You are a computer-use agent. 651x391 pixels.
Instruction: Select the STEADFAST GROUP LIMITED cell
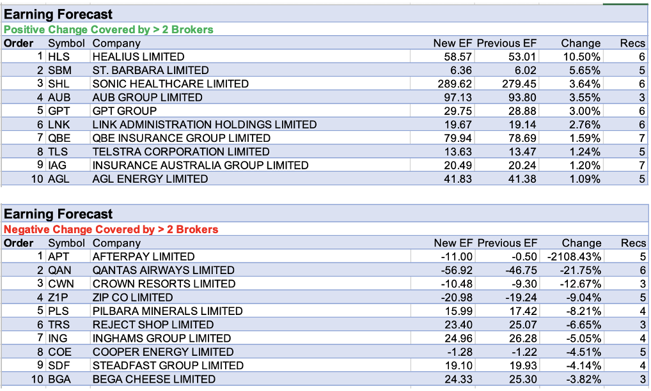[x=168, y=365]
